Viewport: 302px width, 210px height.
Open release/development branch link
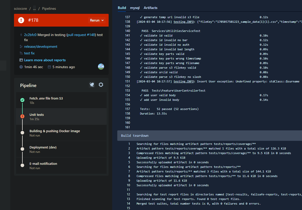pos(41,47)
